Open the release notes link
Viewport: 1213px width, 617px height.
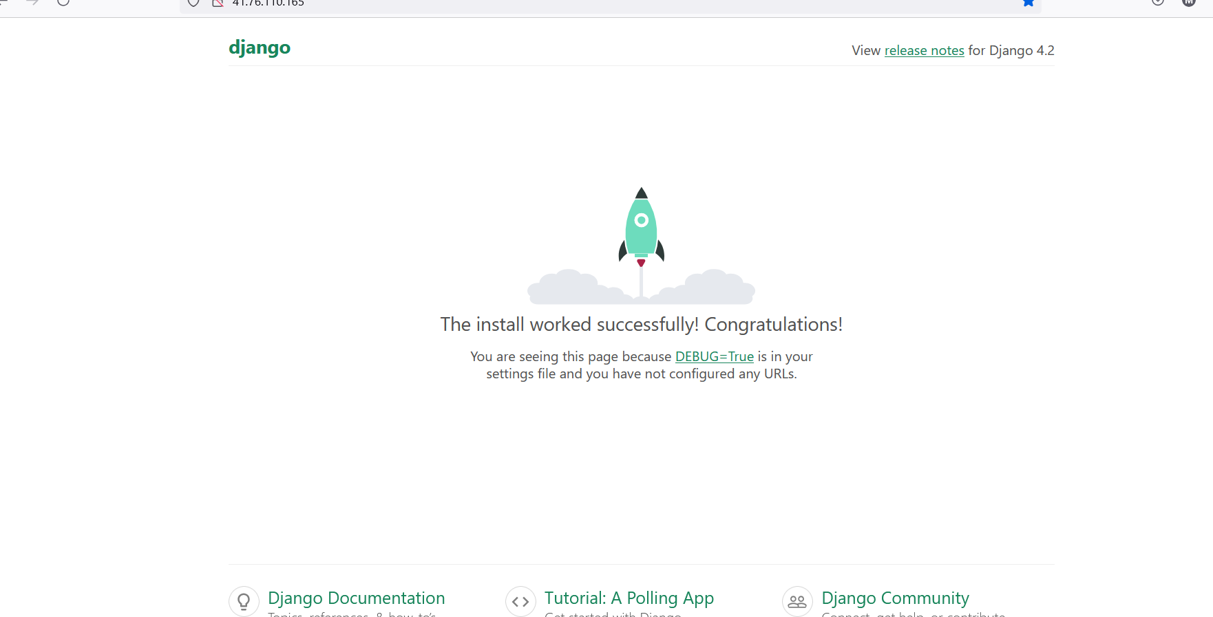click(924, 50)
